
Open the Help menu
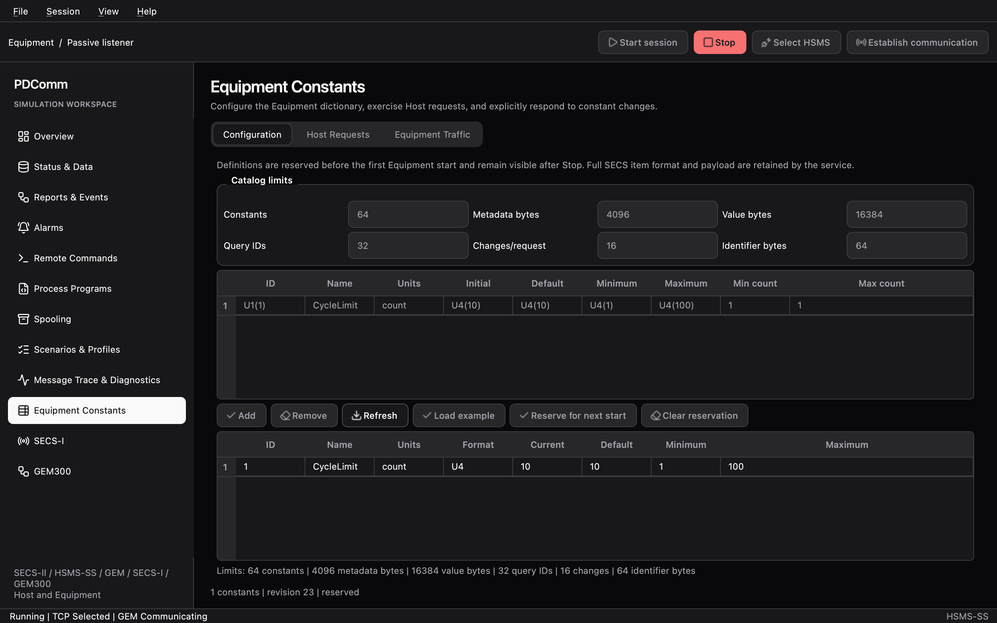[147, 11]
